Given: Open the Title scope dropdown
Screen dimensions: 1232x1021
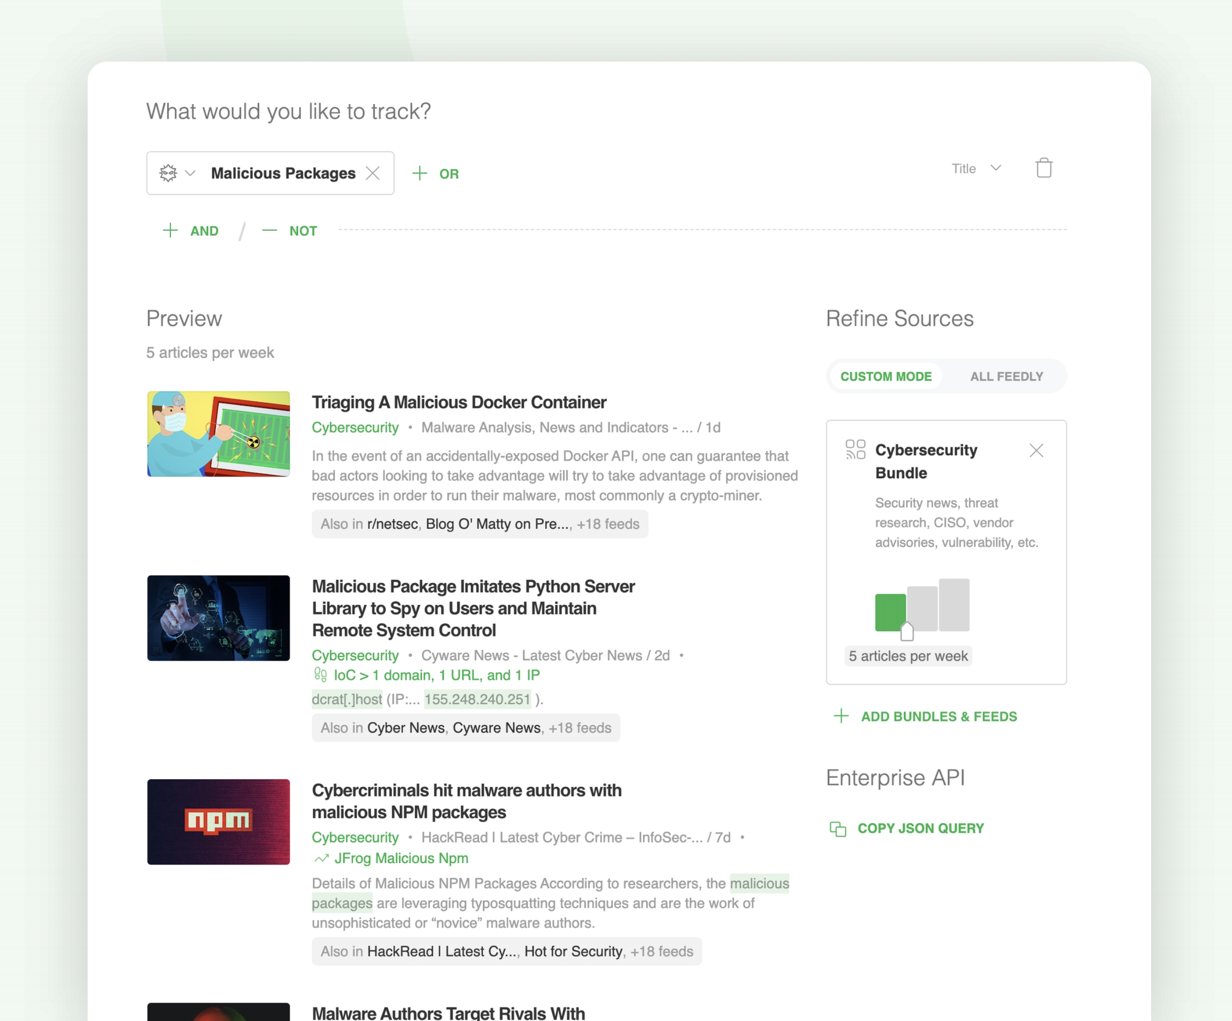Looking at the screenshot, I should [x=976, y=169].
